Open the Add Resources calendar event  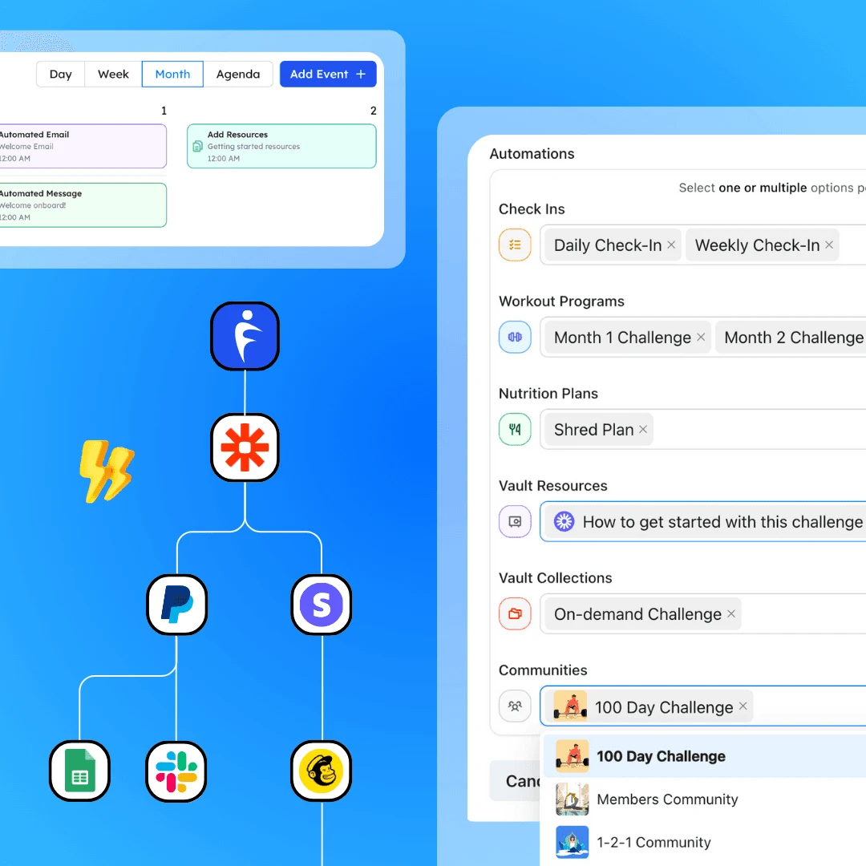[x=281, y=146]
